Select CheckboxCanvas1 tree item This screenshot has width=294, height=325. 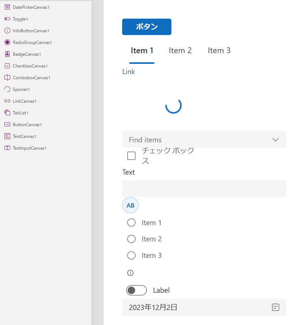(x=30, y=66)
